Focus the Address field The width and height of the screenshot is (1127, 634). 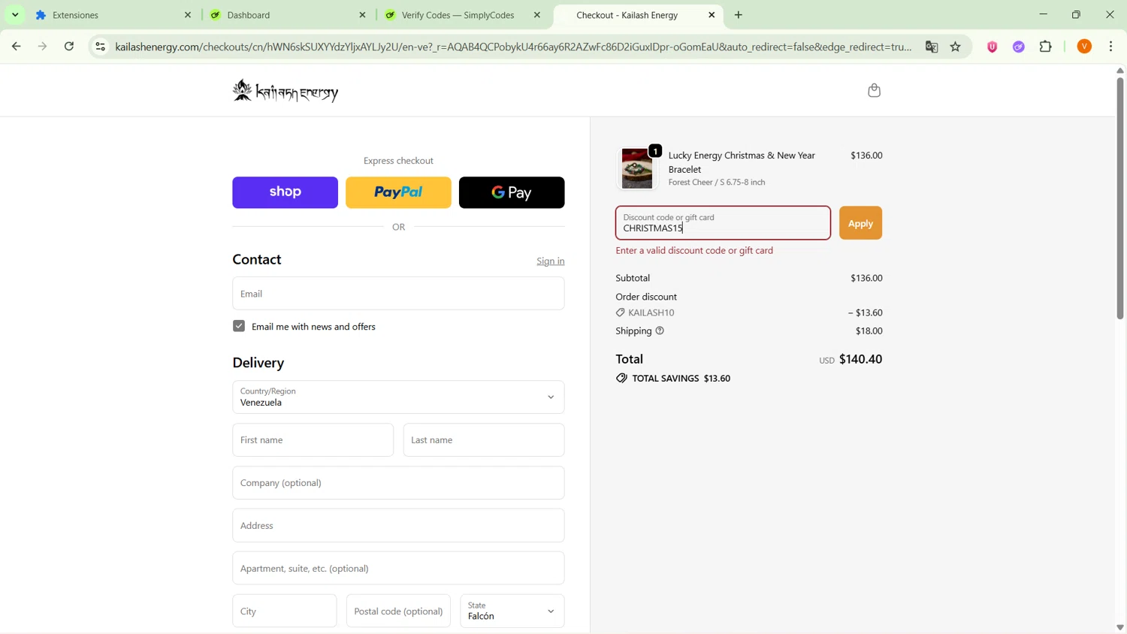tap(398, 526)
